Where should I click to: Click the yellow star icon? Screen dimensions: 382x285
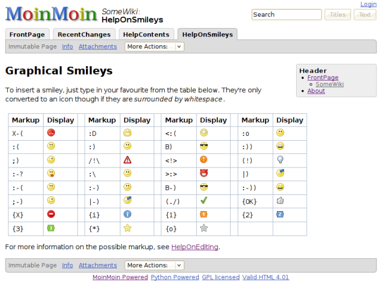127,228
